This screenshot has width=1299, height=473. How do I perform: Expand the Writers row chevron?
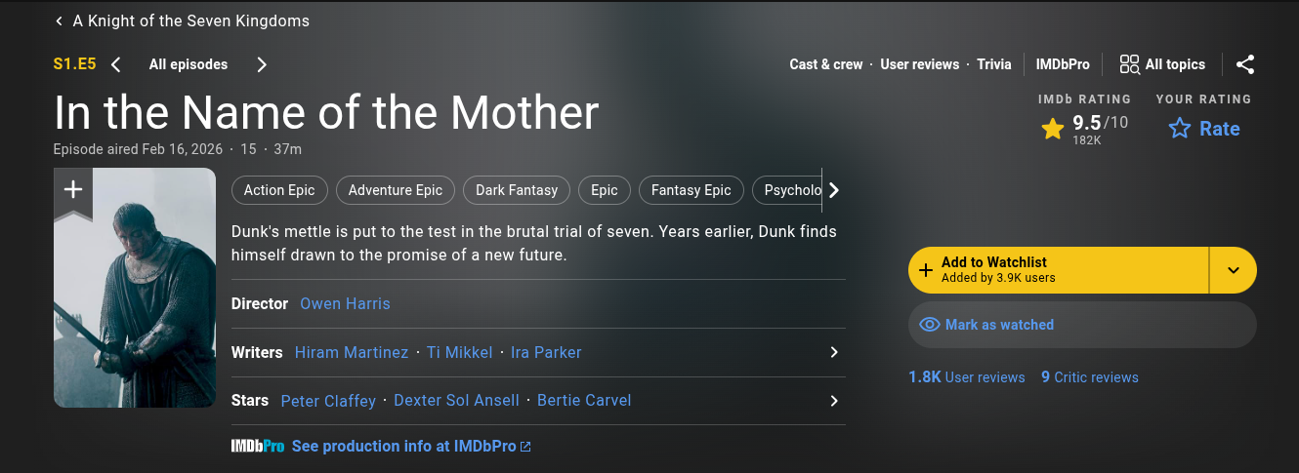tap(833, 352)
